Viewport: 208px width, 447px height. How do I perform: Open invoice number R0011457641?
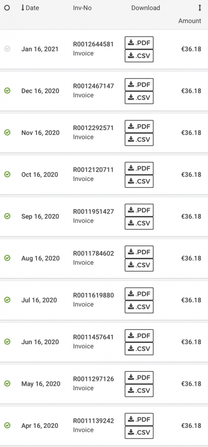click(93, 337)
